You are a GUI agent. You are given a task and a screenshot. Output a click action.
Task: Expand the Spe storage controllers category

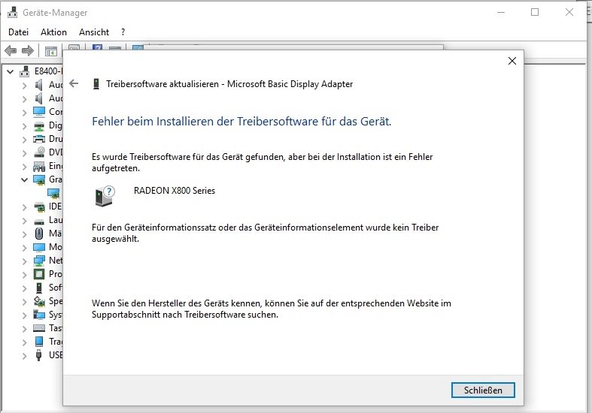25,303
